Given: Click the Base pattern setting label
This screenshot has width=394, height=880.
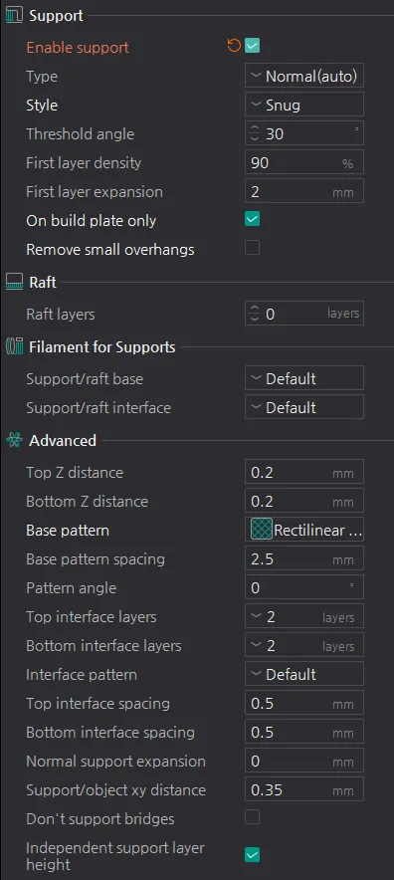Looking at the screenshot, I should [68, 531].
